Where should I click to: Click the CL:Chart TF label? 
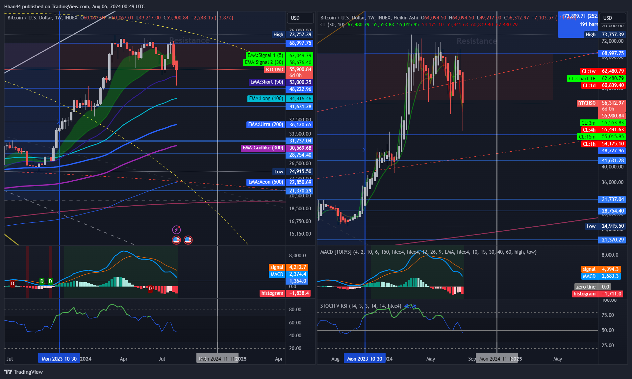coord(596,79)
